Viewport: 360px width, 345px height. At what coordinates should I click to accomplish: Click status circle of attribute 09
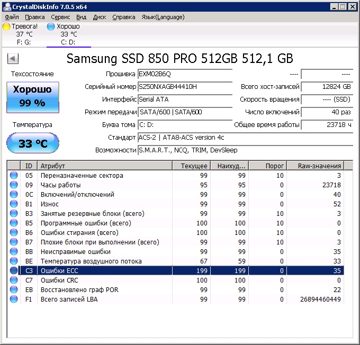coord(14,185)
